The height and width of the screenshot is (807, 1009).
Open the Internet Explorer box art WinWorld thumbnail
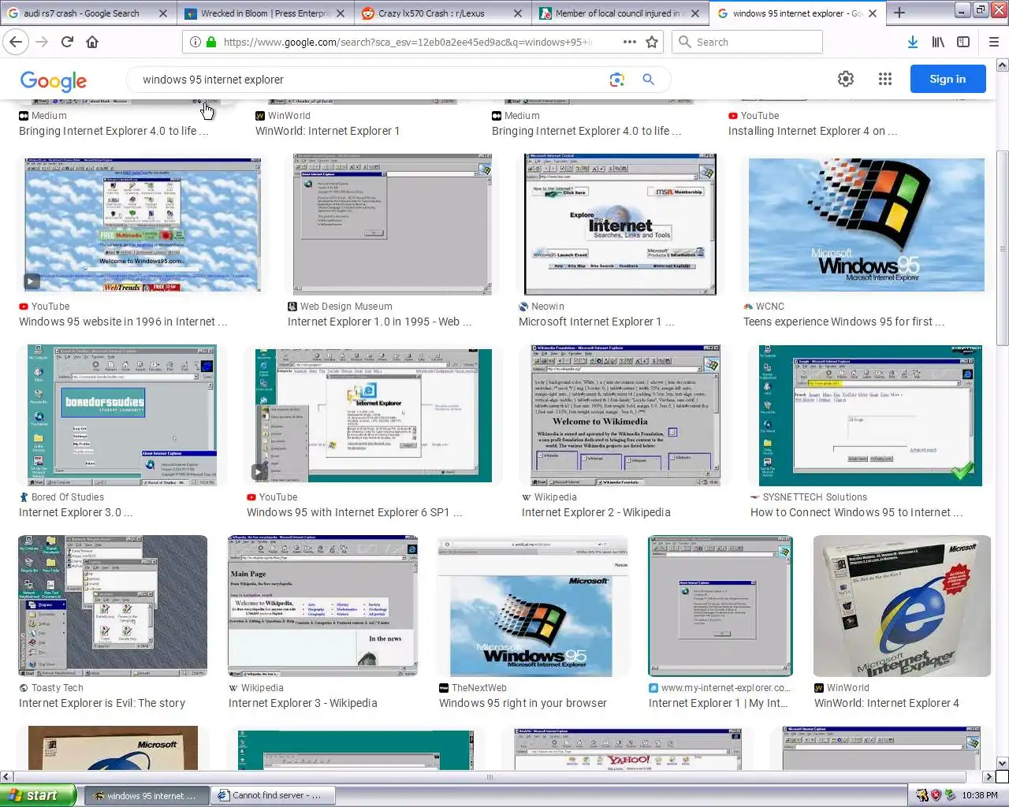[x=902, y=606]
